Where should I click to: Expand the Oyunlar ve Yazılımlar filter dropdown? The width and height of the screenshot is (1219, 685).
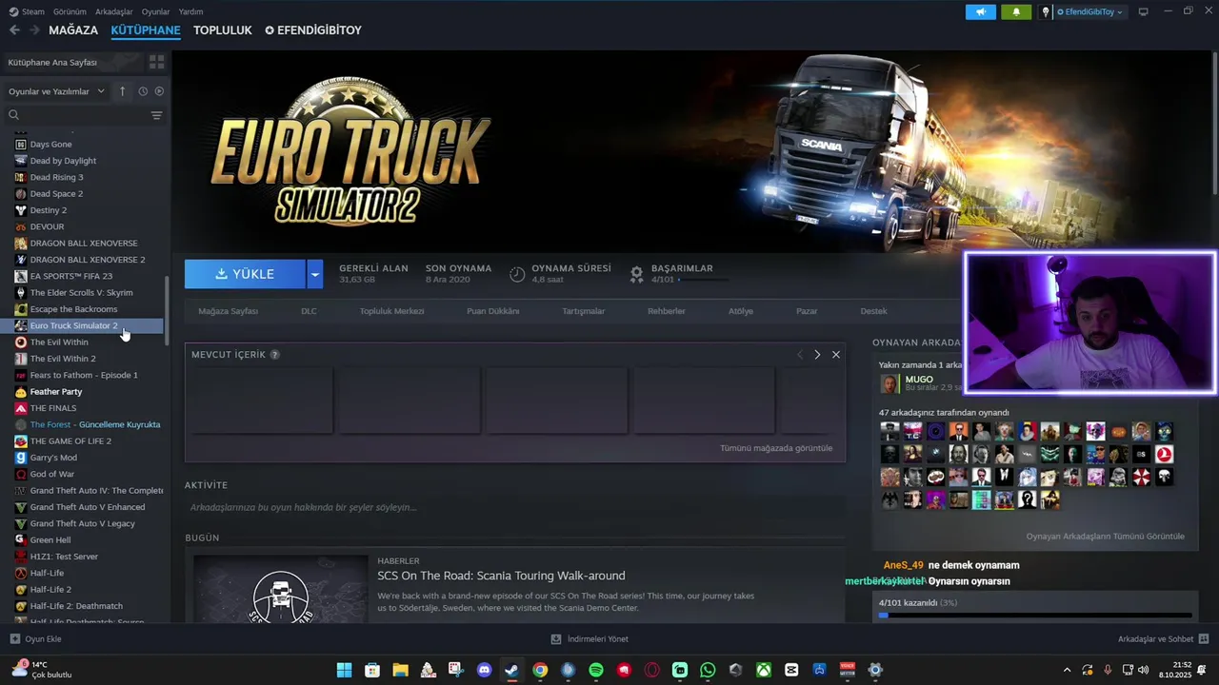coord(56,91)
